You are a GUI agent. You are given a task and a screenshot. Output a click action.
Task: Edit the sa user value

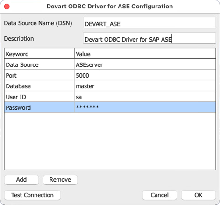pos(145,97)
